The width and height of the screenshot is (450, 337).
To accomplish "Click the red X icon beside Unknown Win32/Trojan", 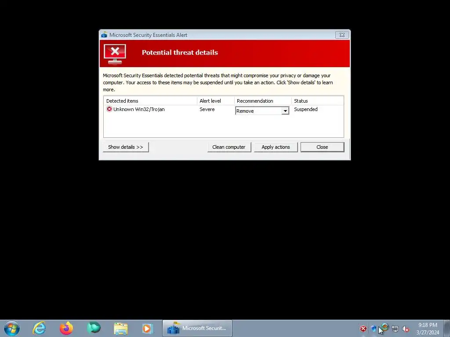I will (x=109, y=109).
